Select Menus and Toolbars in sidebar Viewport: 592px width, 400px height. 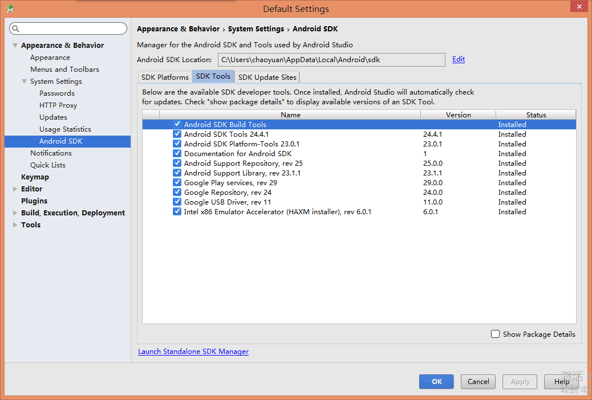[x=64, y=70]
